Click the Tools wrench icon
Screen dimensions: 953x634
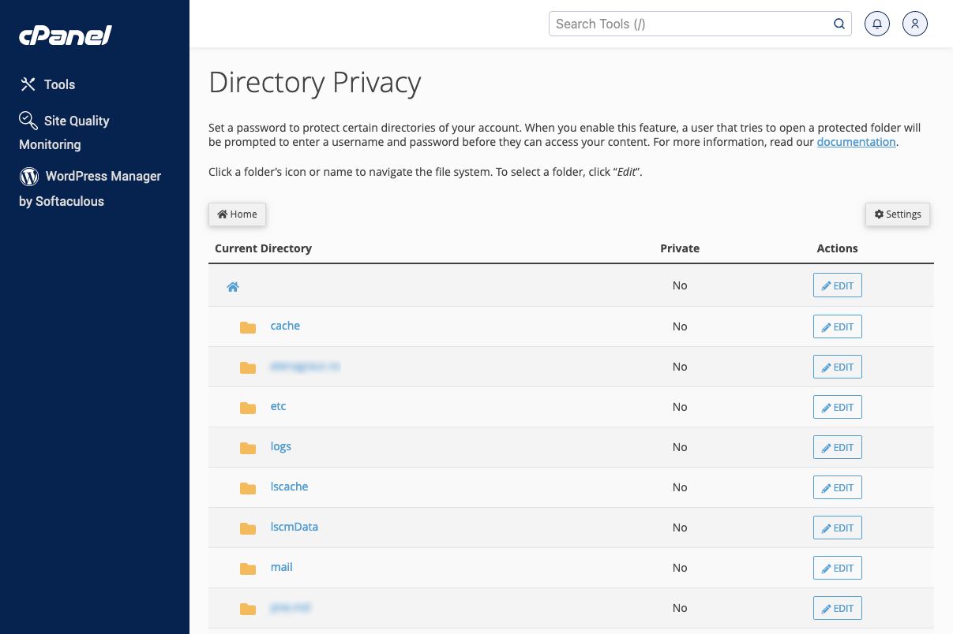[x=28, y=84]
